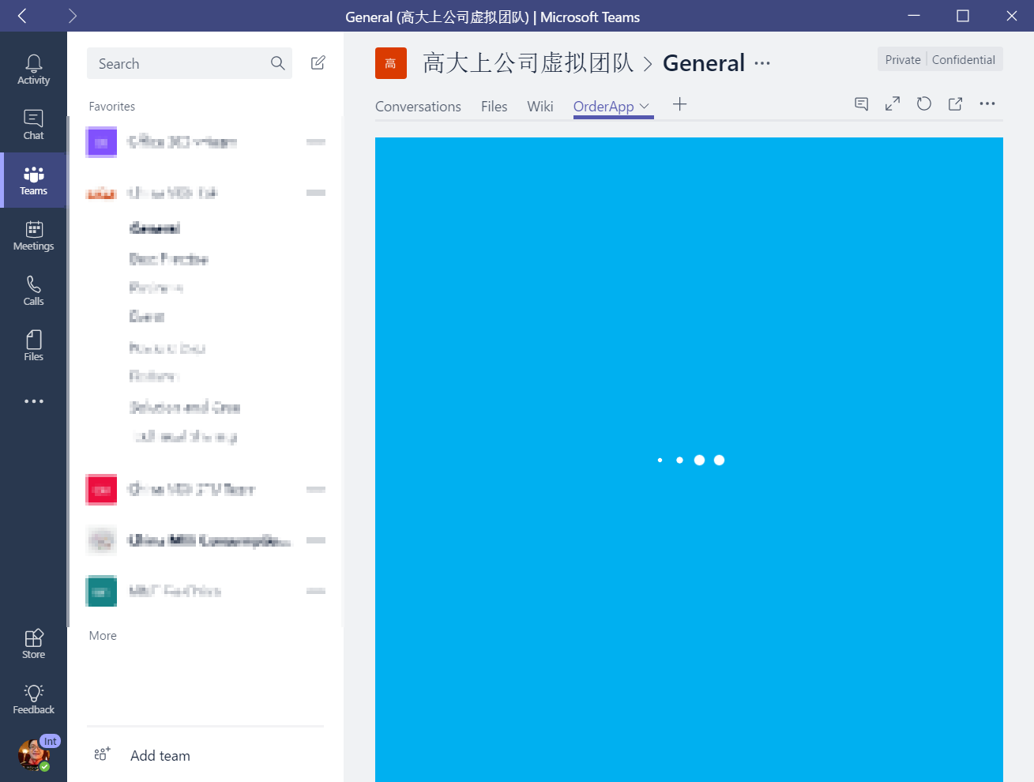Show more apps via the sidebar ellipsis
Screen dimensions: 1034x782
33,401
